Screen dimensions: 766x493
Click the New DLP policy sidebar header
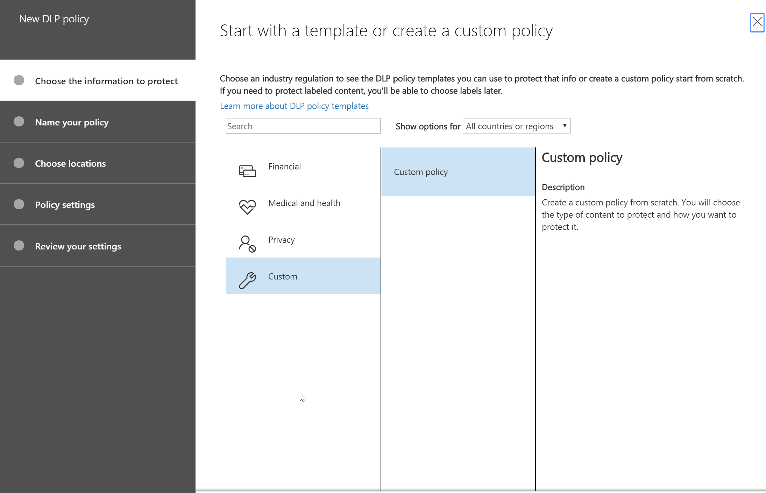(x=54, y=19)
